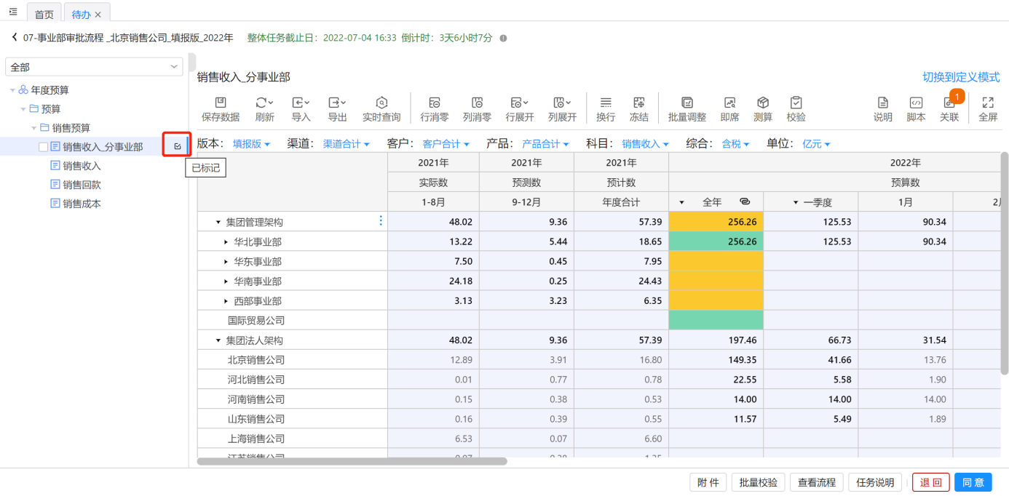Click the horizontal scrollbar under the table
The image size is (1009, 496).
pyautogui.click(x=352, y=461)
